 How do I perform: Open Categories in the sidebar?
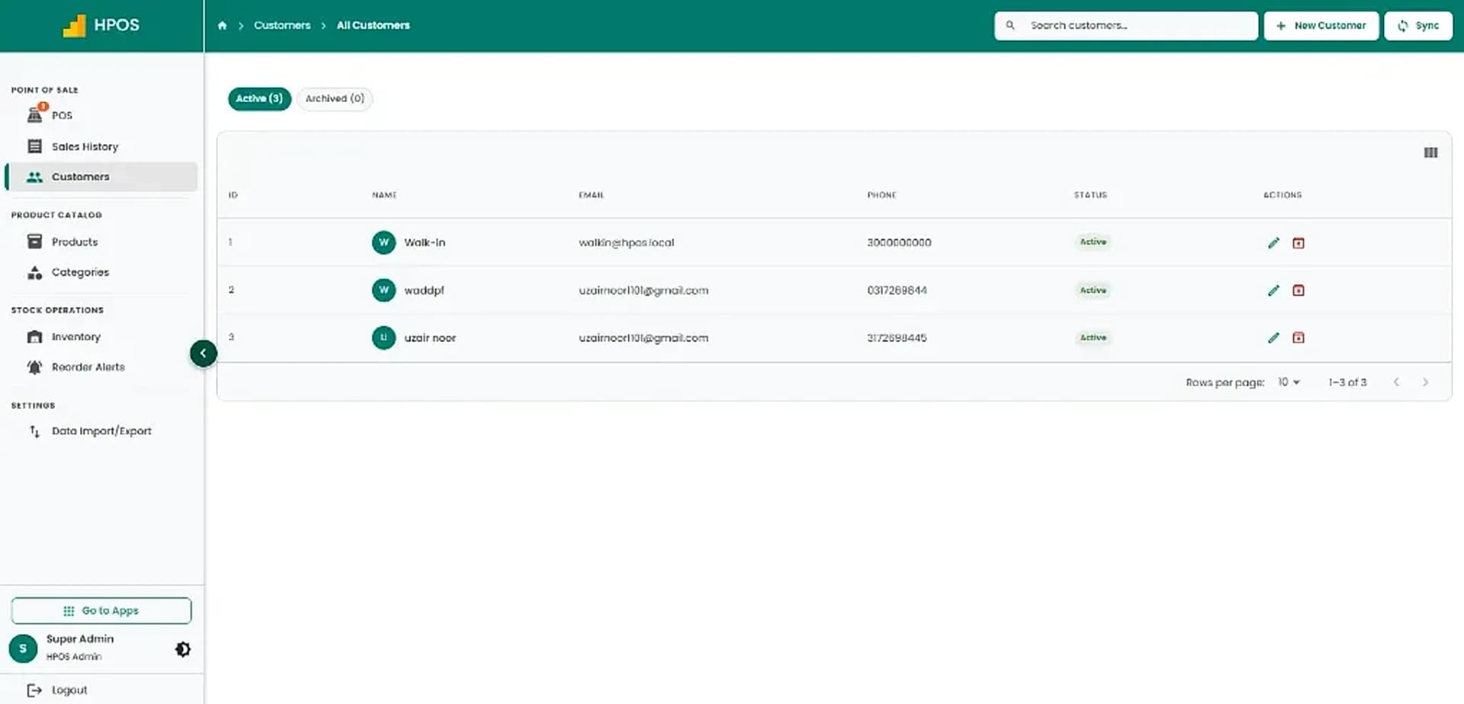pos(101,272)
